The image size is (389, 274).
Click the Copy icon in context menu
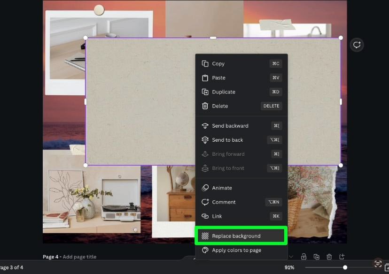tap(205, 64)
